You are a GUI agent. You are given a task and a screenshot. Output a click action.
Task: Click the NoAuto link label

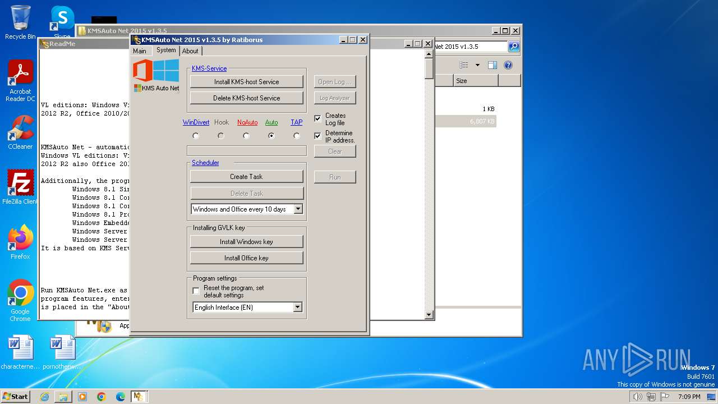tap(247, 122)
